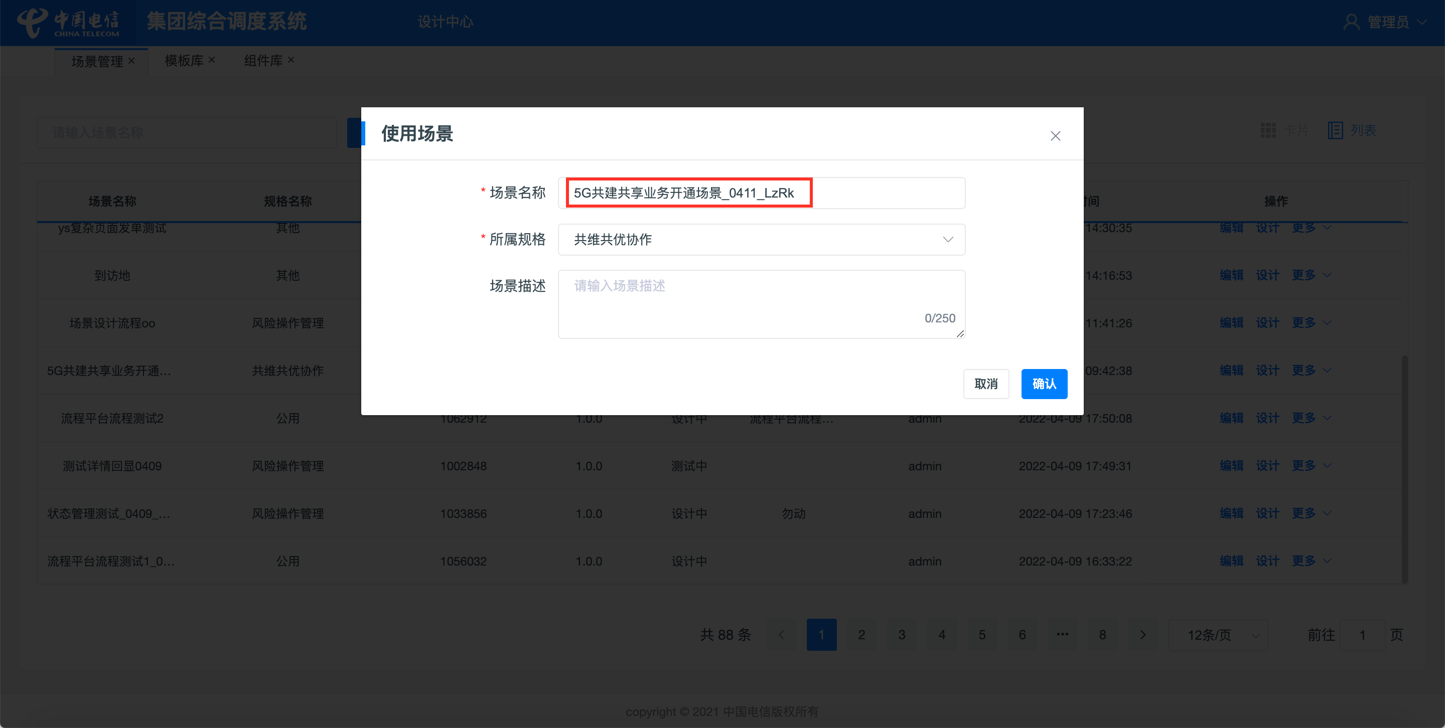
Task: Open 设计中心 in top navigation
Action: click(x=446, y=22)
